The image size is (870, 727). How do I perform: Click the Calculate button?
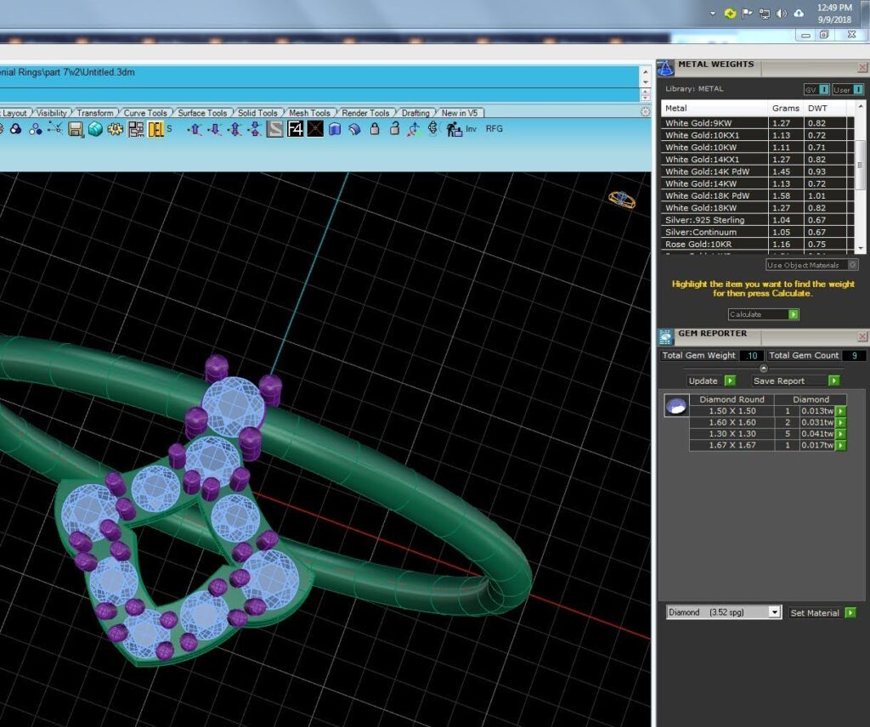point(763,314)
